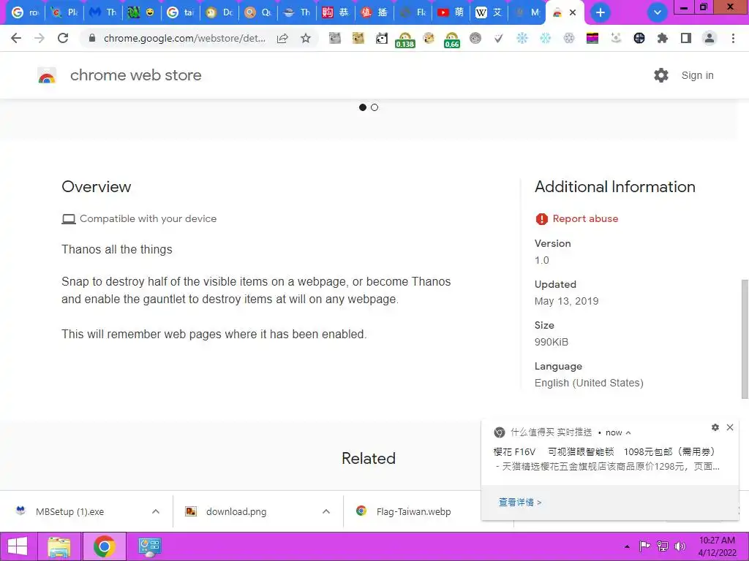Screen dimensions: 749x561
Task: Click the '990KiB' size value
Action: pos(552,342)
